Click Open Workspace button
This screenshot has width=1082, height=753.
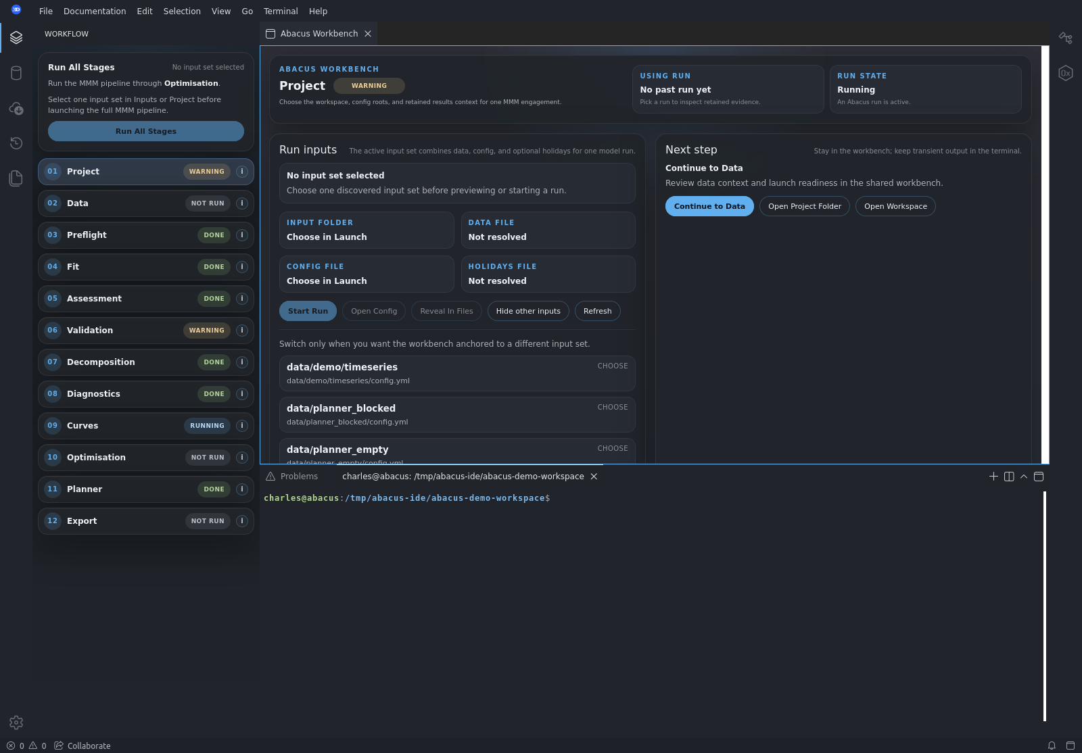[895, 206]
